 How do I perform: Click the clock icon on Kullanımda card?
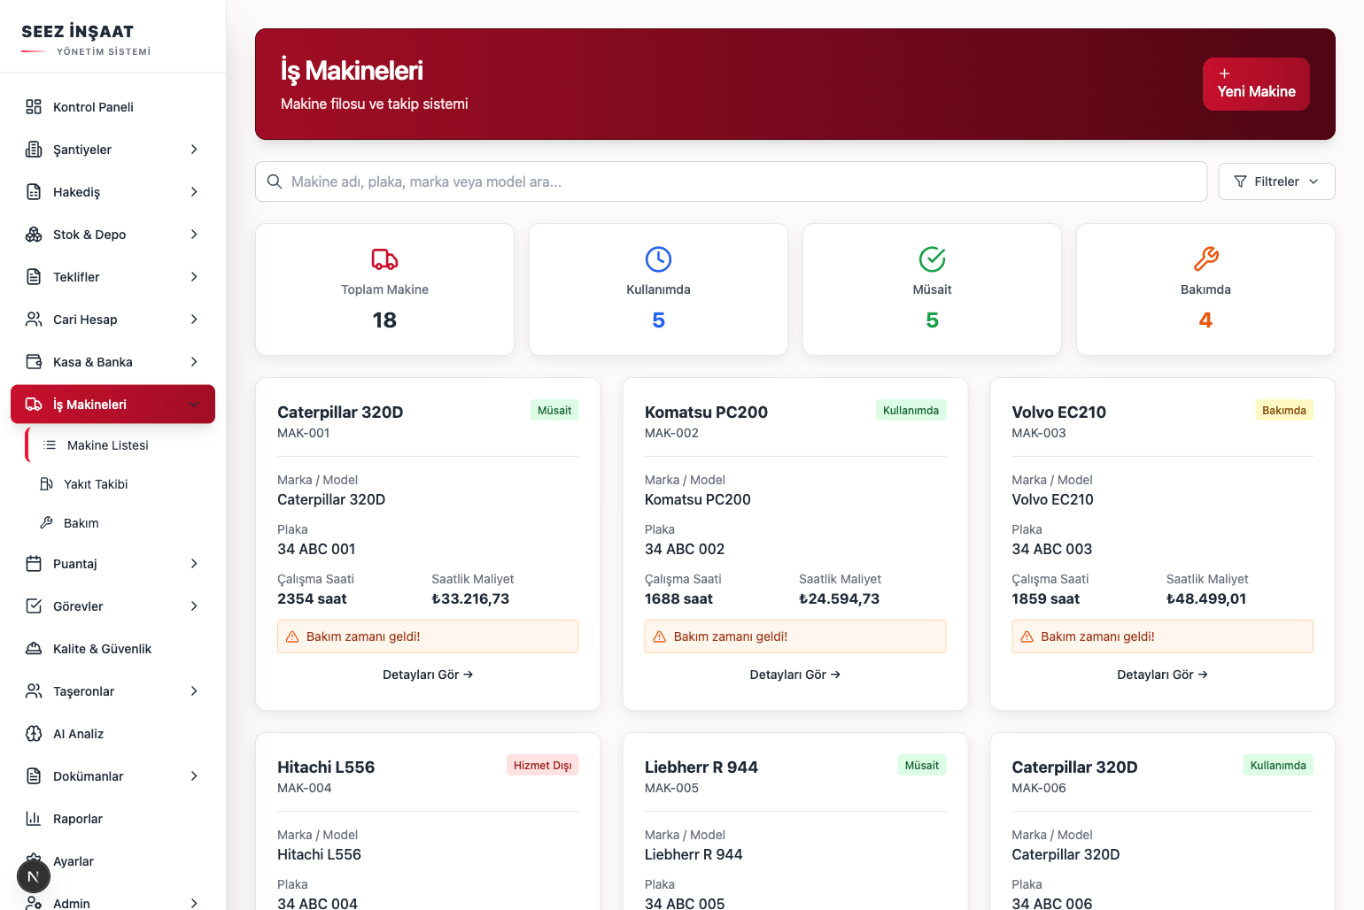click(x=658, y=258)
